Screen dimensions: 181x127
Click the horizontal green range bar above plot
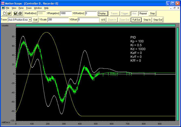pos(96,25)
